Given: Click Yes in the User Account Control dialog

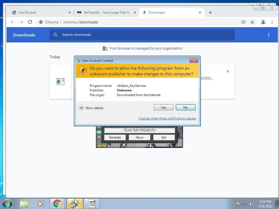Looking at the screenshot, I should 163,107.
